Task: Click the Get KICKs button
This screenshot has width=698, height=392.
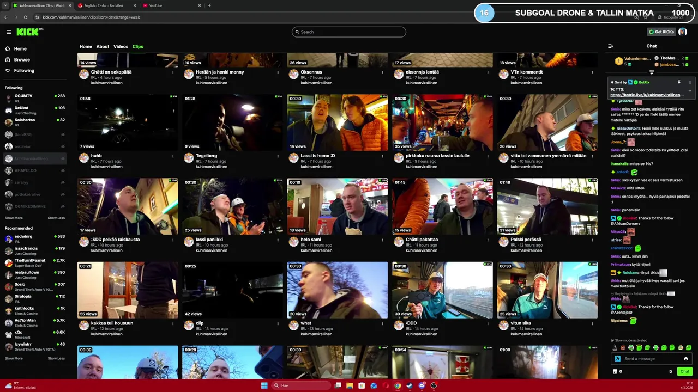Action: 661,32
